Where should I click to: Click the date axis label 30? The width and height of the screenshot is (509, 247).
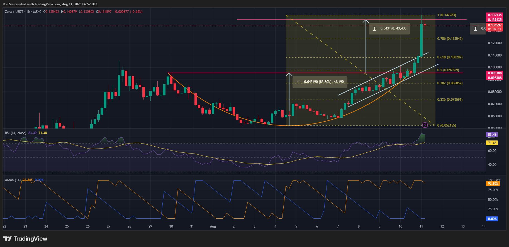[x=171, y=226]
